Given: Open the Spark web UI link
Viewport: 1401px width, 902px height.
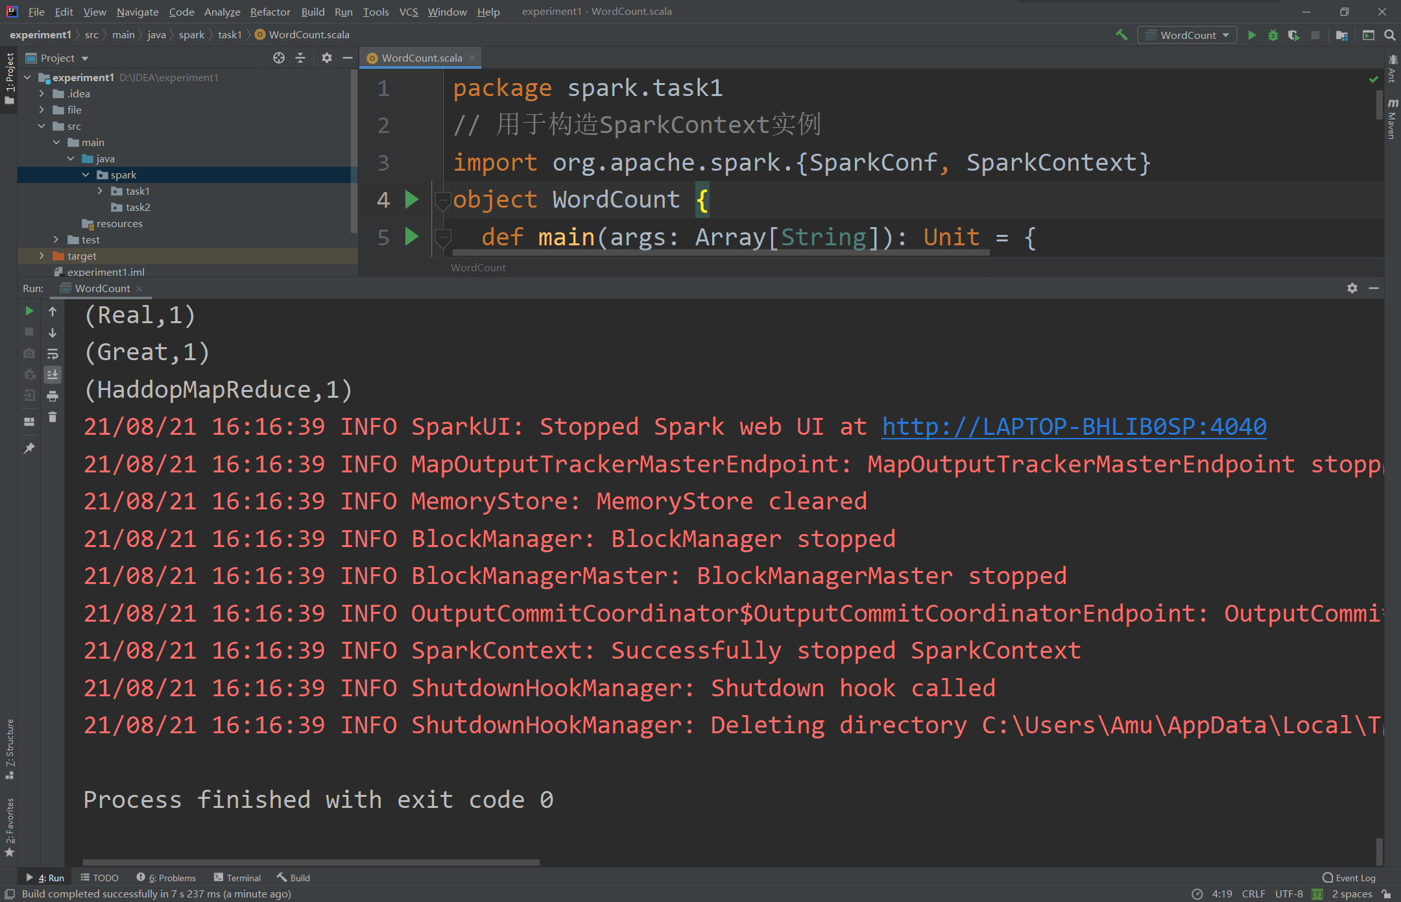Looking at the screenshot, I should click(x=1074, y=426).
